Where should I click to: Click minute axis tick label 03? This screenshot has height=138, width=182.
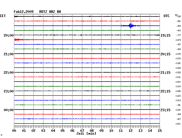[43, 131]
